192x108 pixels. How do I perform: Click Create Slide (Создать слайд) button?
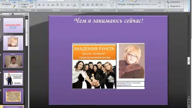click(x=24, y=4)
